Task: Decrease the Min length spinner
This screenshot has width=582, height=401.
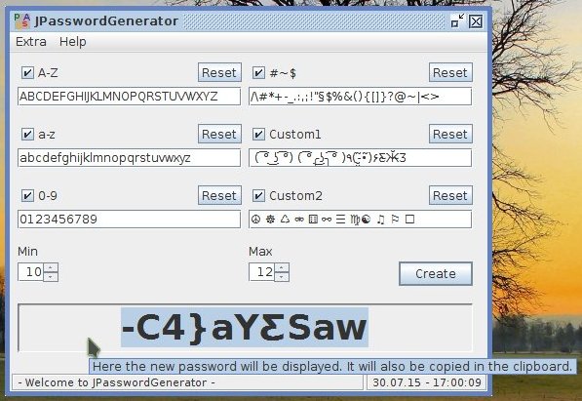Action: (x=51, y=276)
